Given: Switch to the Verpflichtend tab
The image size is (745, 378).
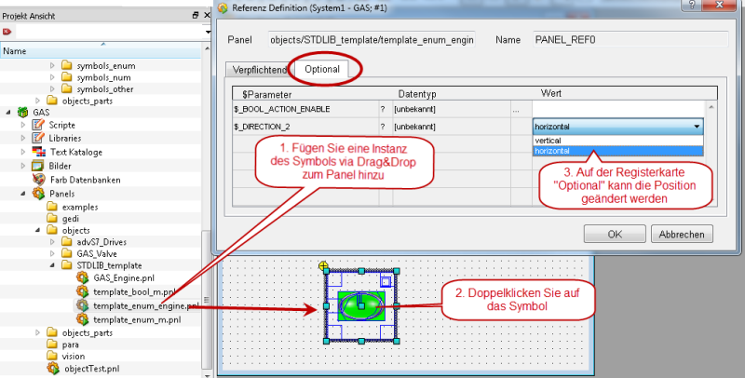Looking at the screenshot, I should point(257,69).
